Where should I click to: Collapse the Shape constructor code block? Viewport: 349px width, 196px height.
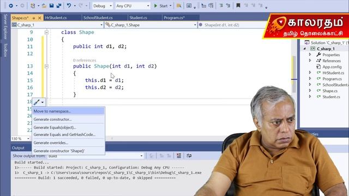pyautogui.click(x=46, y=66)
